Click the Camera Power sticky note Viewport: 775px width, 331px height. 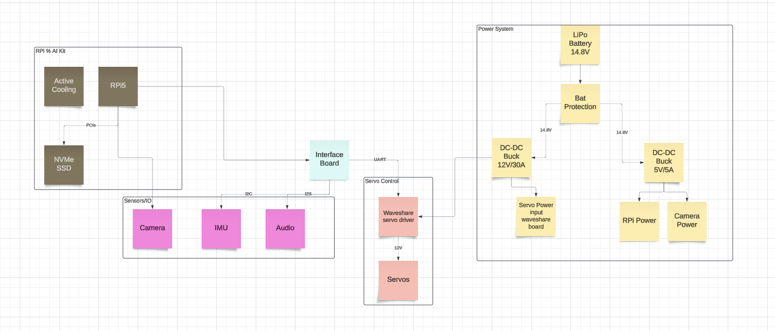687,221
